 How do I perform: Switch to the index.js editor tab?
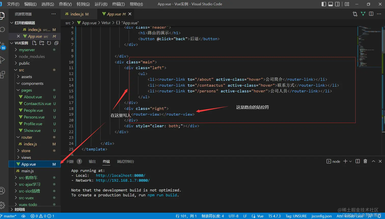[79, 14]
